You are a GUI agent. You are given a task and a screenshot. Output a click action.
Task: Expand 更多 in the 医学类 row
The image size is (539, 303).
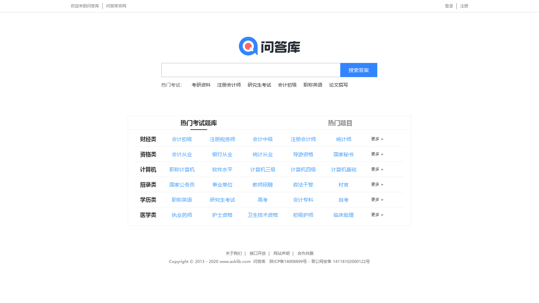377,215
